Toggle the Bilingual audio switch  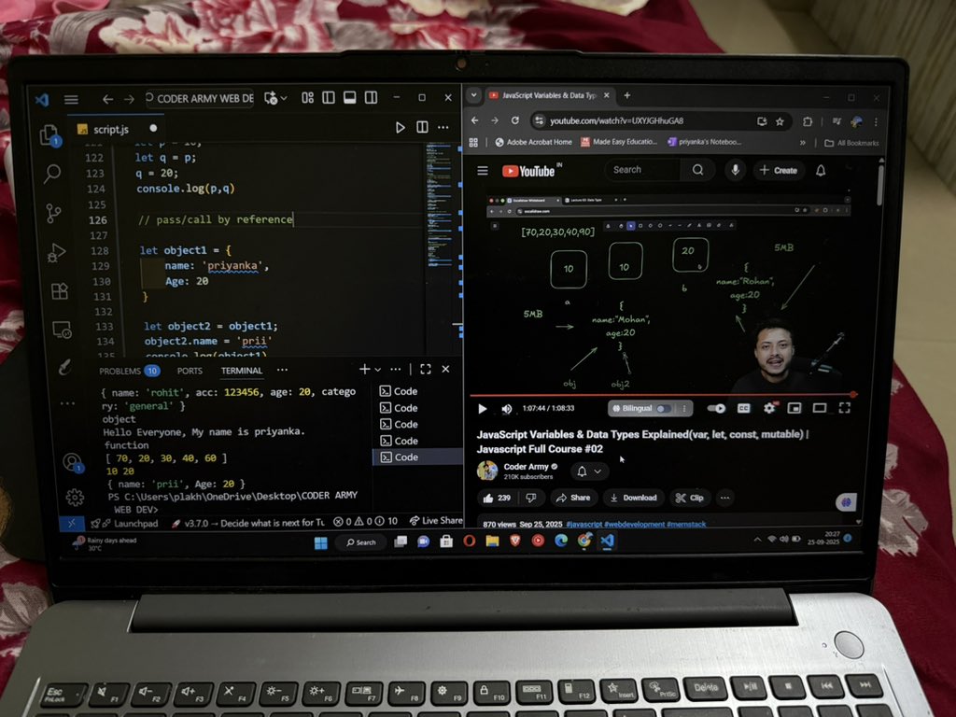(x=663, y=408)
